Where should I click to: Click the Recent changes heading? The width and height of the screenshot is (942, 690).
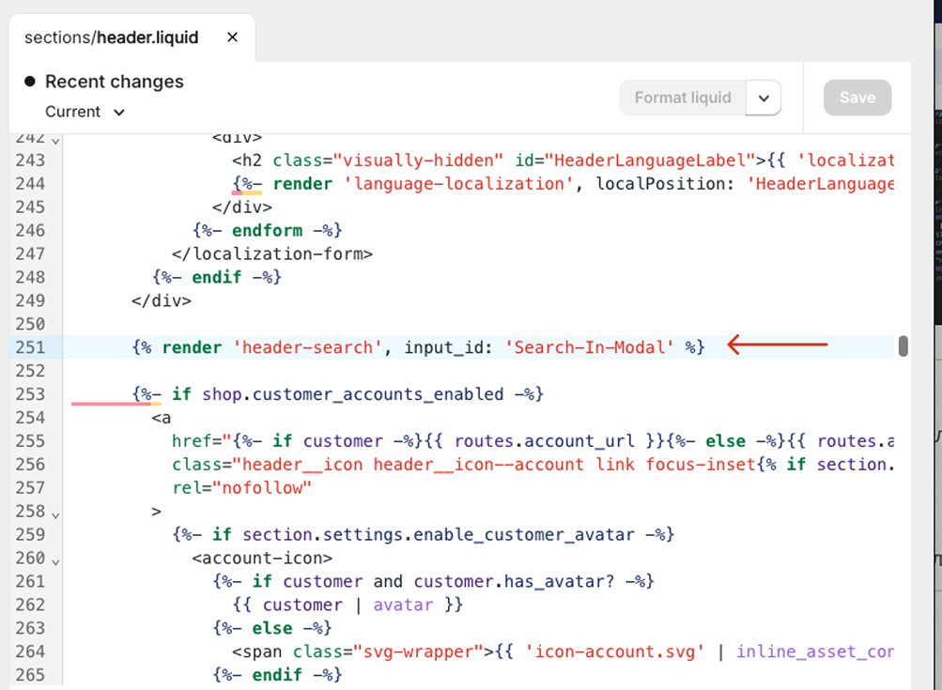[115, 81]
